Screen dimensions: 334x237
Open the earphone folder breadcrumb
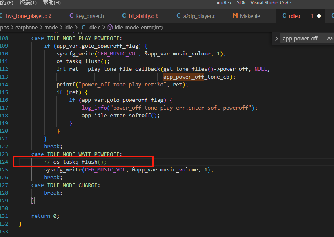pos(26,27)
